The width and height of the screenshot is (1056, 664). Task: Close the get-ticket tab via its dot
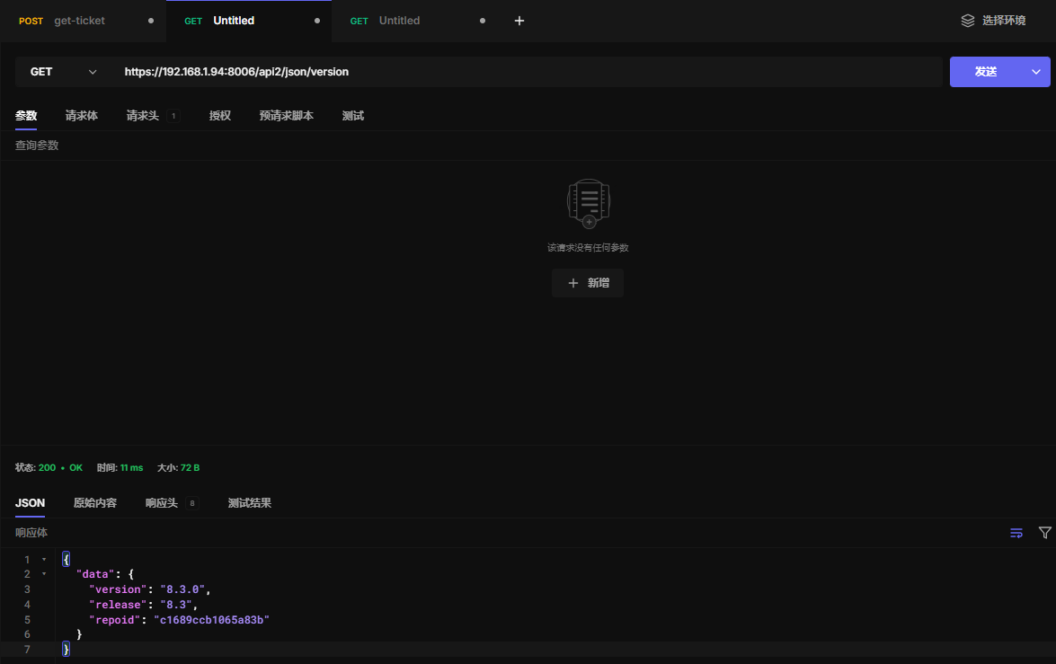pos(150,21)
